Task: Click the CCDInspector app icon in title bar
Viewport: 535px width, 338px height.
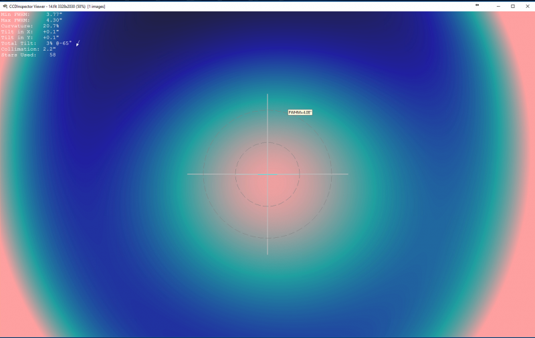Action: pyautogui.click(x=5, y=6)
